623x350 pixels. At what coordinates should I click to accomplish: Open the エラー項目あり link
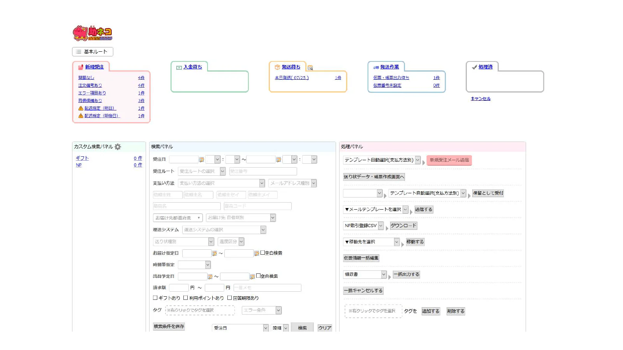coord(92,93)
